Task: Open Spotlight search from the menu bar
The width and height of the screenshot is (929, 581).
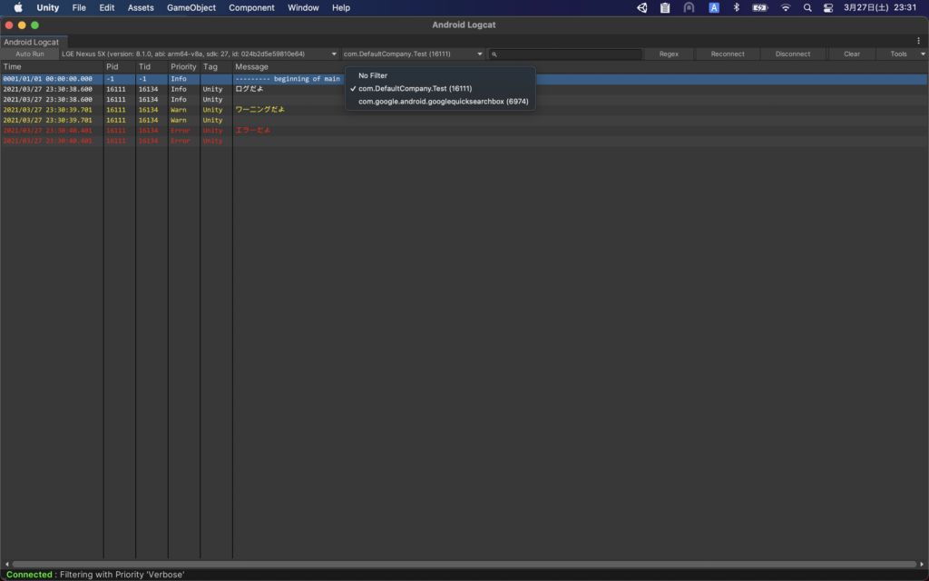Action: click(807, 7)
